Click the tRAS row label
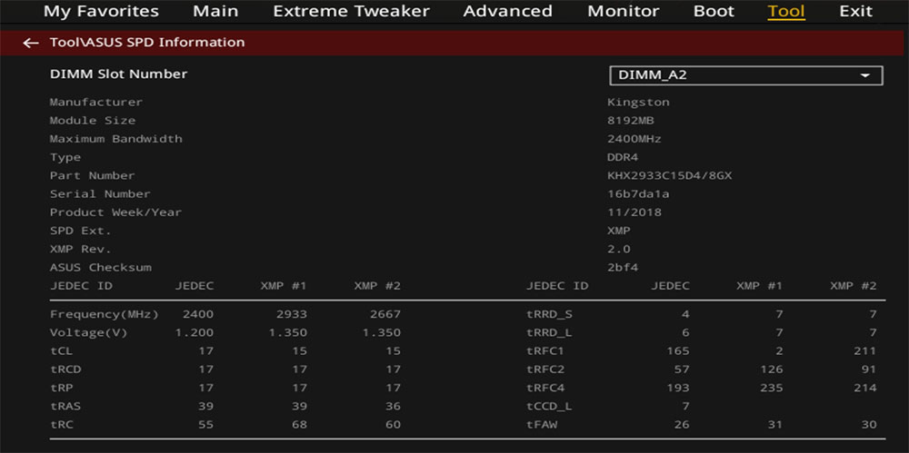This screenshot has height=453, width=909. 65,406
